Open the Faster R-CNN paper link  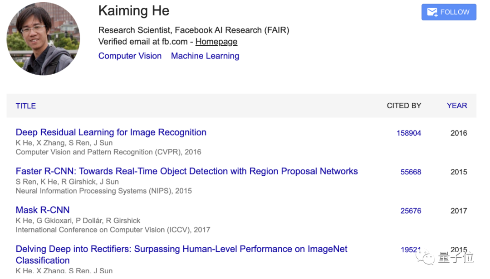click(186, 171)
